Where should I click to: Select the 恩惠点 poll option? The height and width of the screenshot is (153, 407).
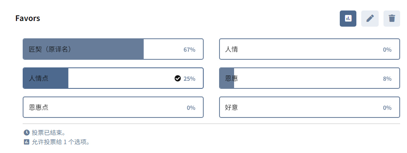[113, 107]
